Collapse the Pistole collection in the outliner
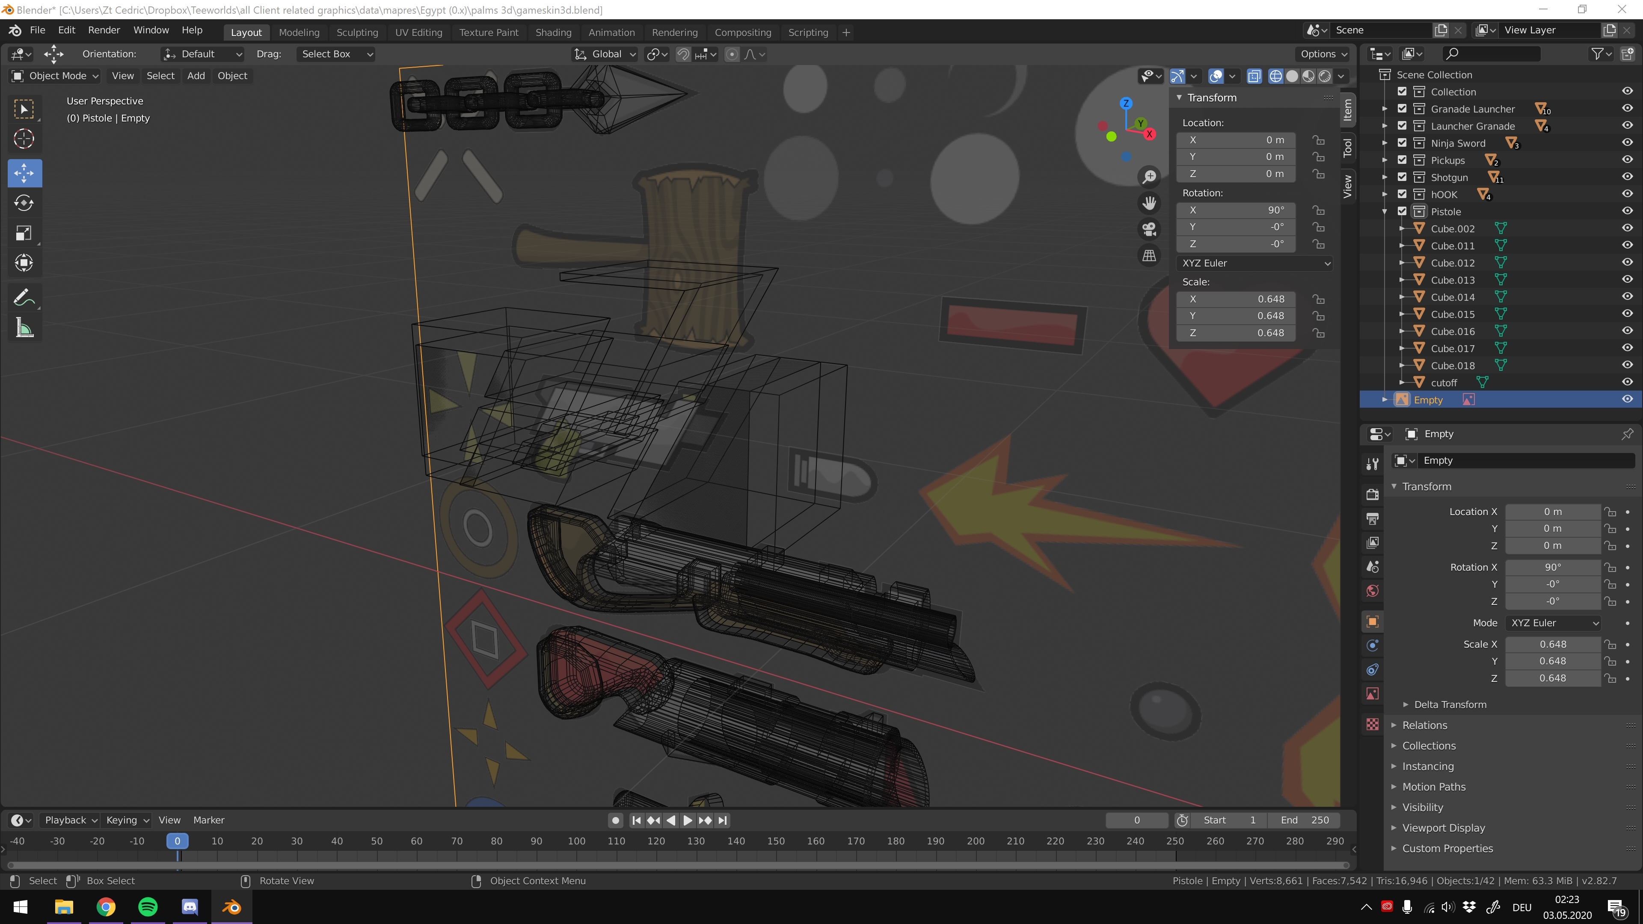 point(1385,212)
